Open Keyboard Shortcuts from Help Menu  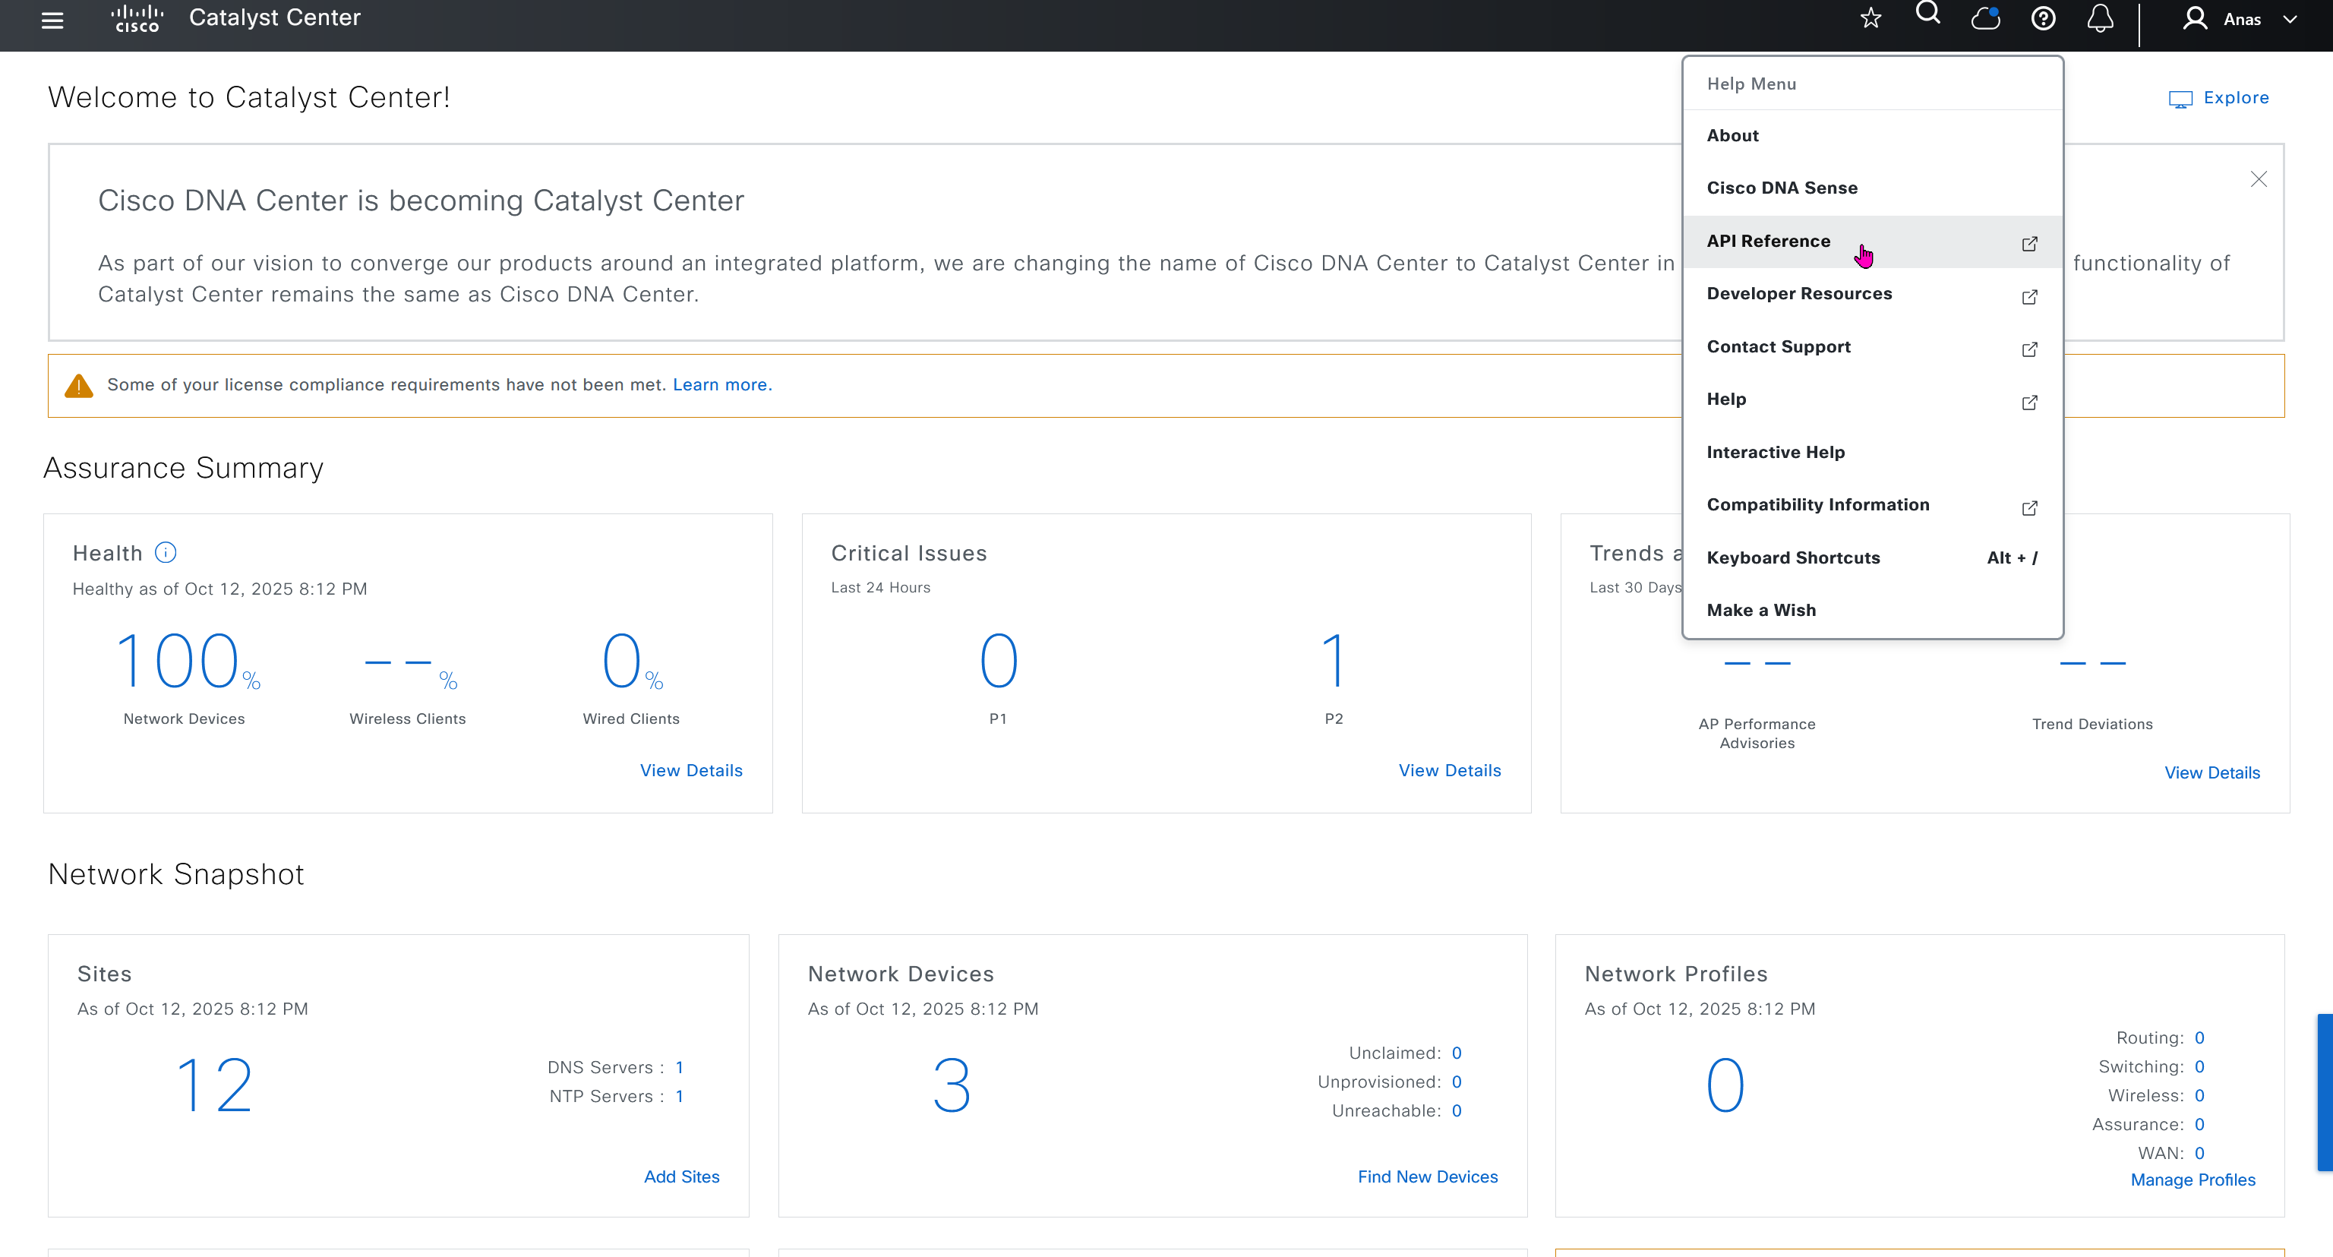[1793, 557]
